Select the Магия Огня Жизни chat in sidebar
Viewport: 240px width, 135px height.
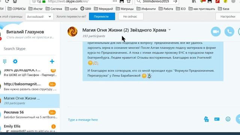click(30, 101)
